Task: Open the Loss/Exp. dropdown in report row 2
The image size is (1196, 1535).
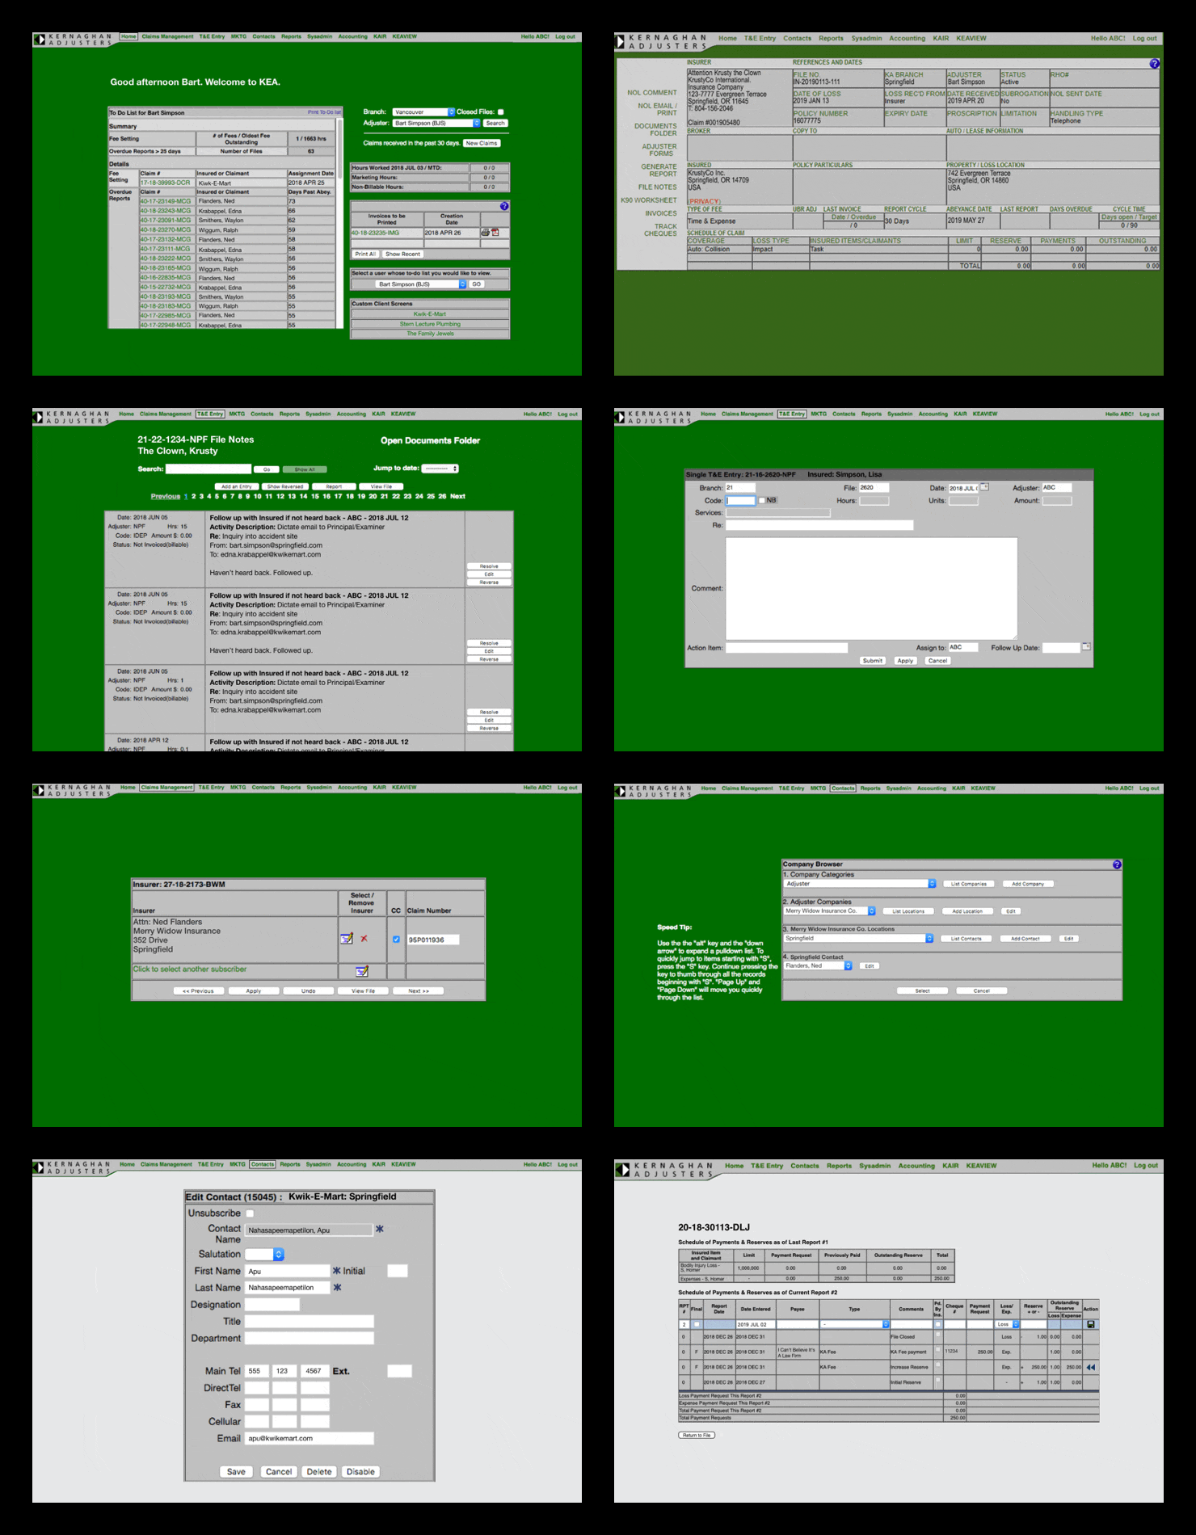Action: [1008, 1324]
